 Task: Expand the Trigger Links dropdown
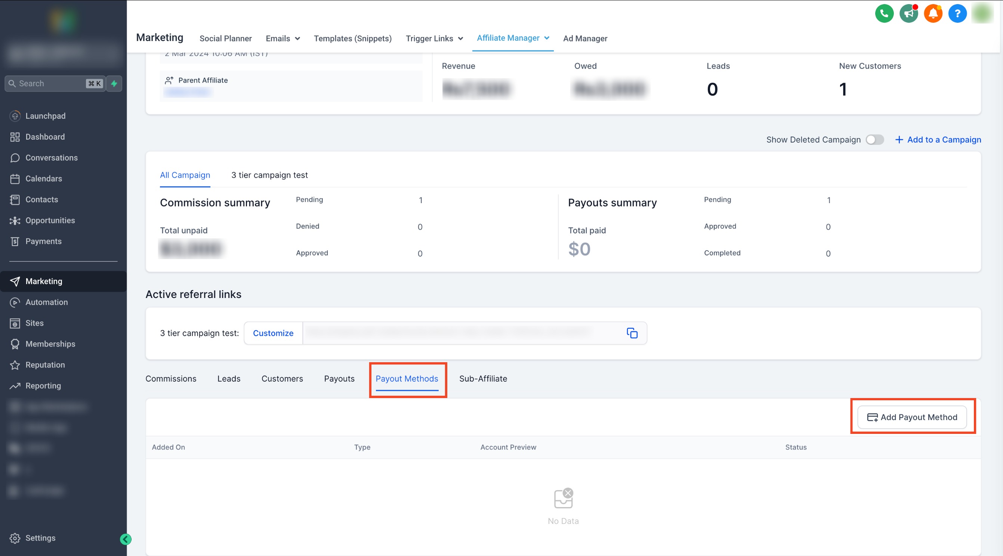click(x=434, y=38)
